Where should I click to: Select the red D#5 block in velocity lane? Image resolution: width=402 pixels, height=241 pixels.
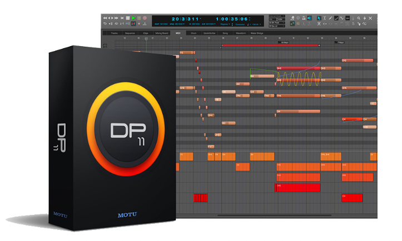tap(297, 188)
